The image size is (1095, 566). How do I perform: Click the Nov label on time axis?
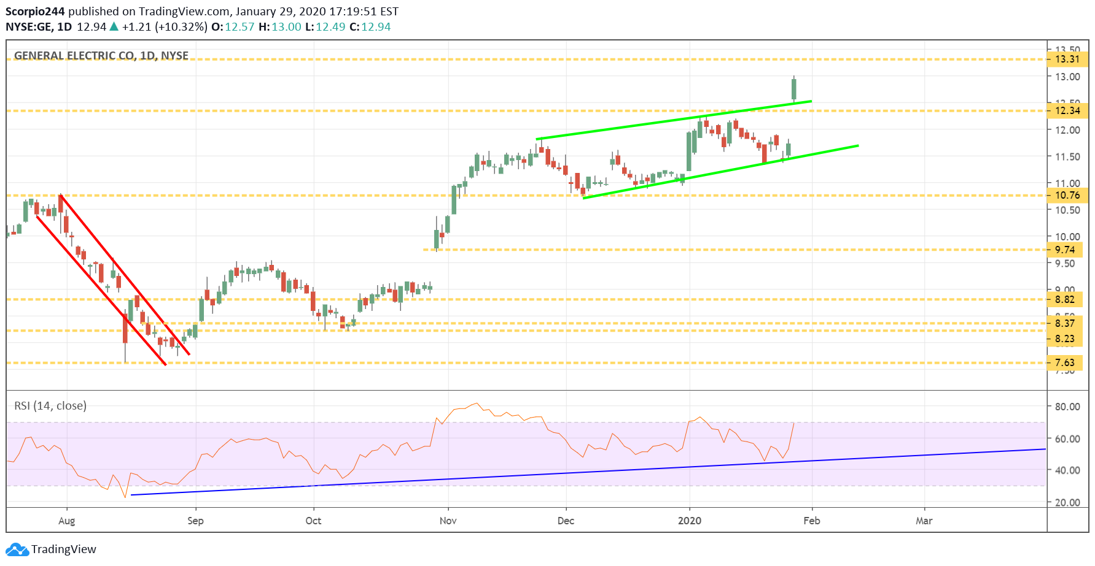[x=448, y=521]
